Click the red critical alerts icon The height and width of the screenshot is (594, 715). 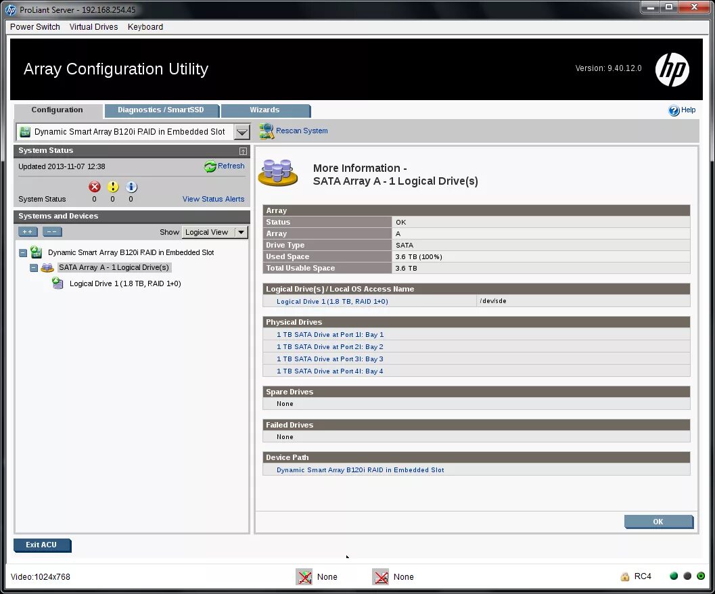click(x=95, y=187)
